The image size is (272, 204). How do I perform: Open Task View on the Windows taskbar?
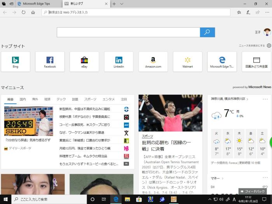(x=104, y=199)
